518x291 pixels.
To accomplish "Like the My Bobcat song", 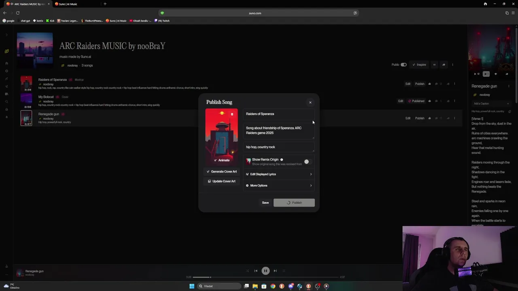I will pyautogui.click(x=429, y=101).
